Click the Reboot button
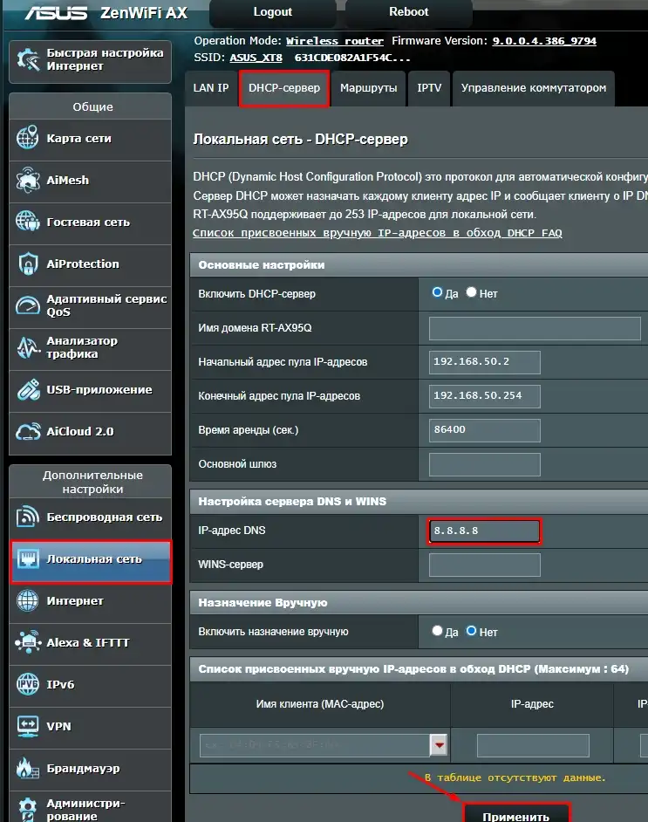The height and width of the screenshot is (822, 648). pyautogui.click(x=409, y=12)
